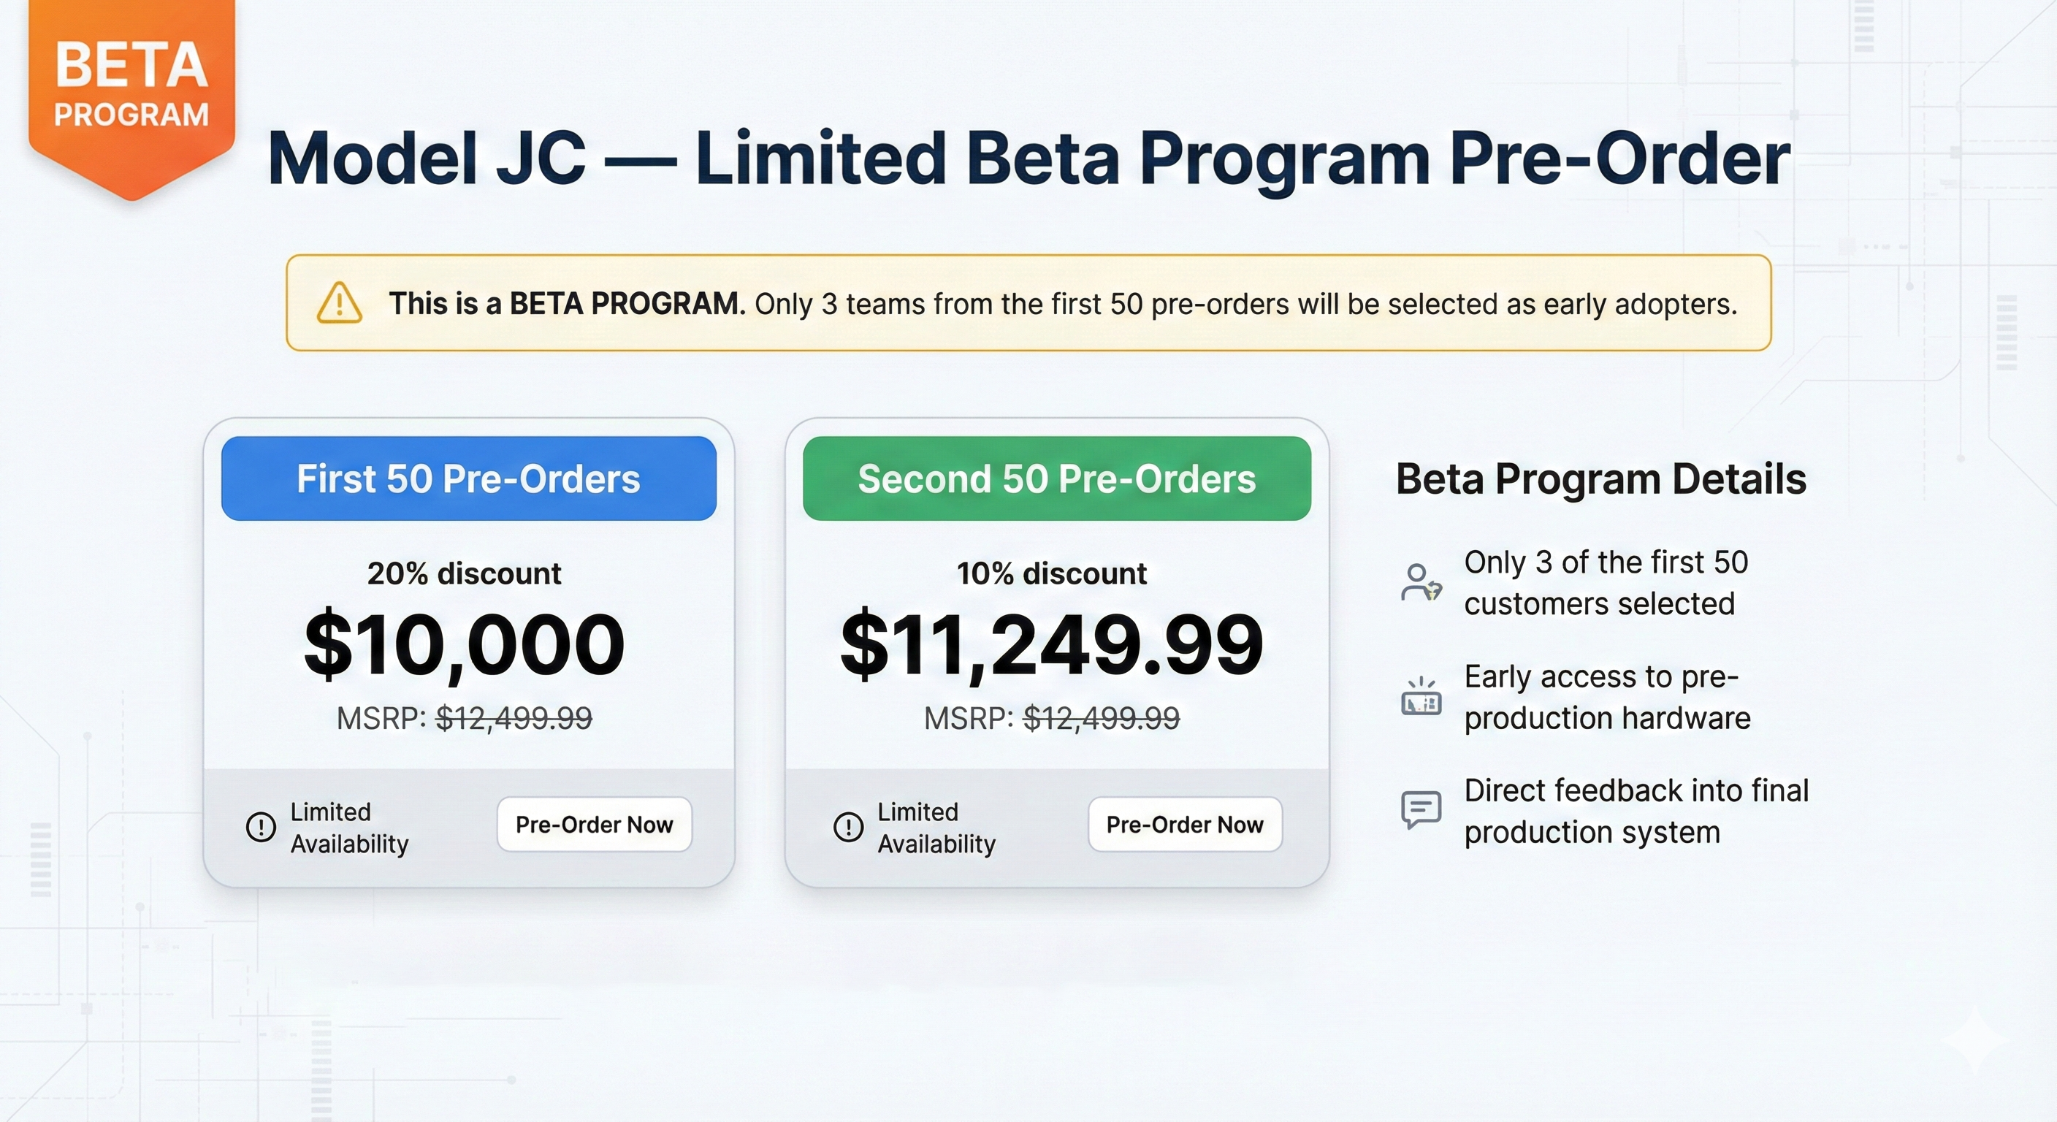Viewport: 2057px width, 1122px height.
Task: Click the pre-production hardware icon
Action: [x=1421, y=697]
